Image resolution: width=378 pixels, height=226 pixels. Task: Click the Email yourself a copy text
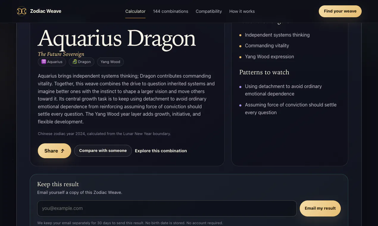80,192
